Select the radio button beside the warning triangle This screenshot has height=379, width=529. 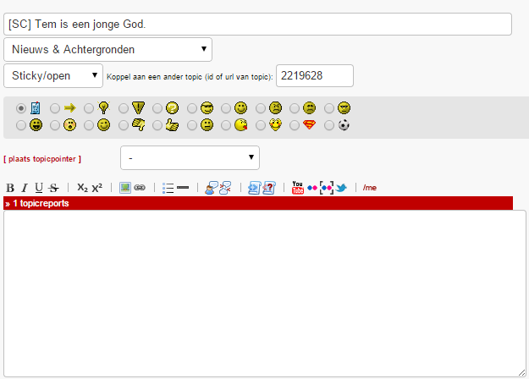pos(124,108)
